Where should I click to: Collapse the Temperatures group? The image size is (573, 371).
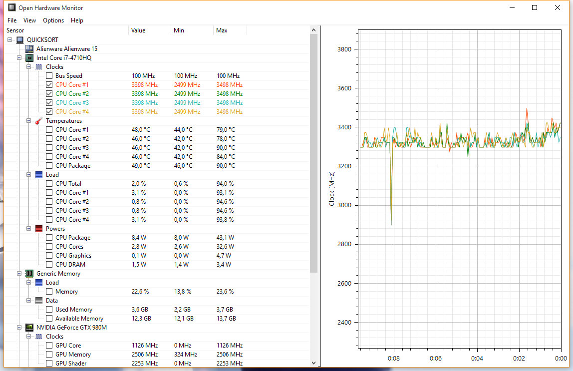point(29,121)
